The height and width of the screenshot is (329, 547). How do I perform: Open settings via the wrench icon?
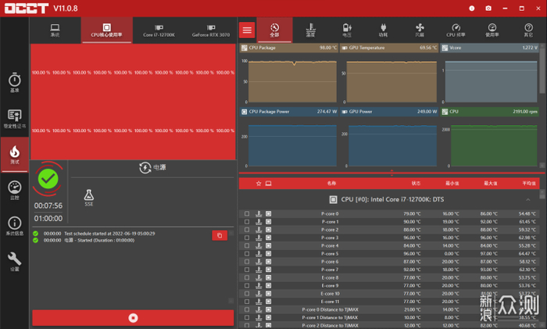14,262
